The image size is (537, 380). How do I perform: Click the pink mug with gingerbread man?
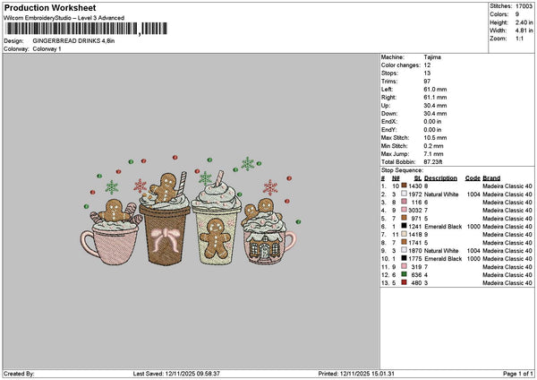pos(112,233)
